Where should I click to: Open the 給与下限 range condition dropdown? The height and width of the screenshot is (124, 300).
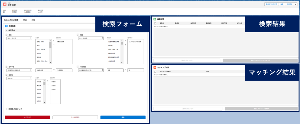(19, 70)
